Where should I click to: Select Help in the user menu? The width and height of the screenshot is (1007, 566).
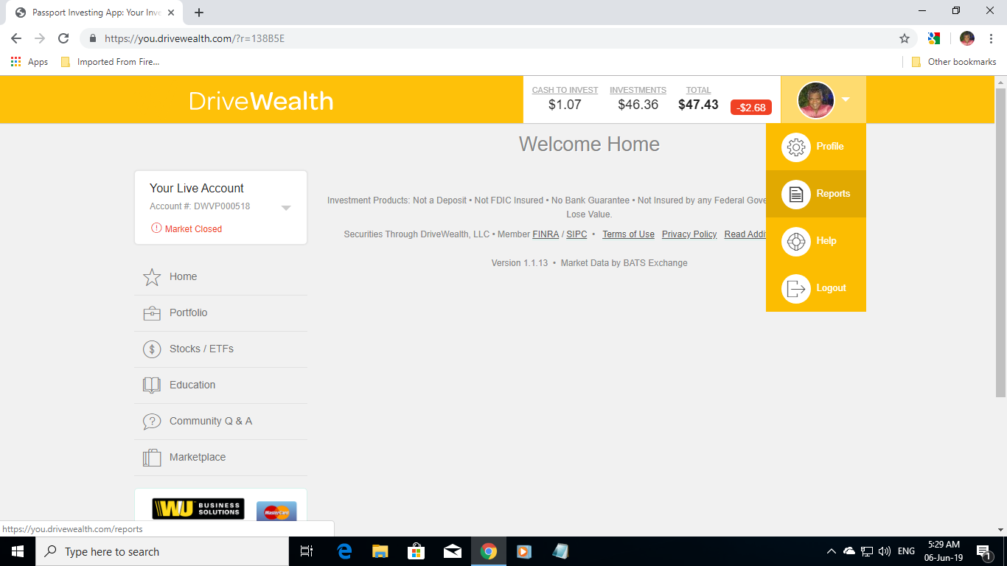click(x=816, y=241)
